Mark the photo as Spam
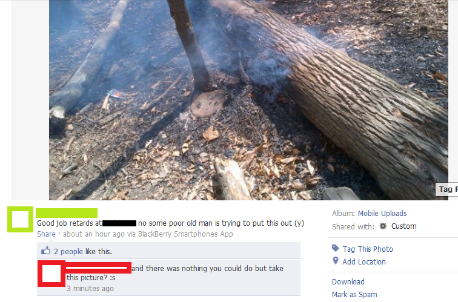The width and height of the screenshot is (458, 302). coord(354,294)
